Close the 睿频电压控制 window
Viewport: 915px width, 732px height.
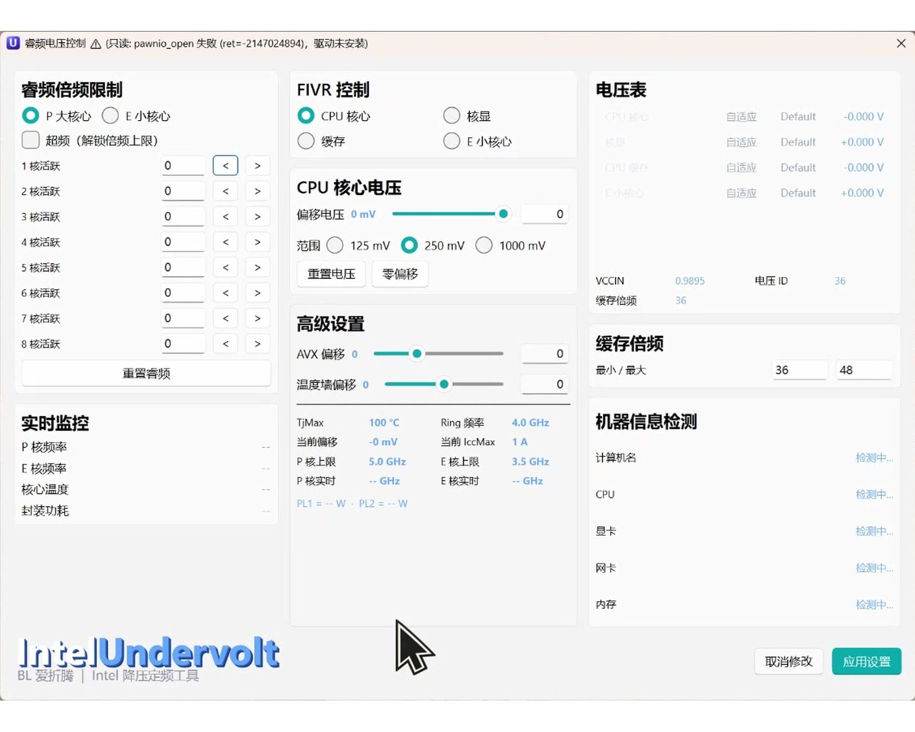(x=901, y=43)
